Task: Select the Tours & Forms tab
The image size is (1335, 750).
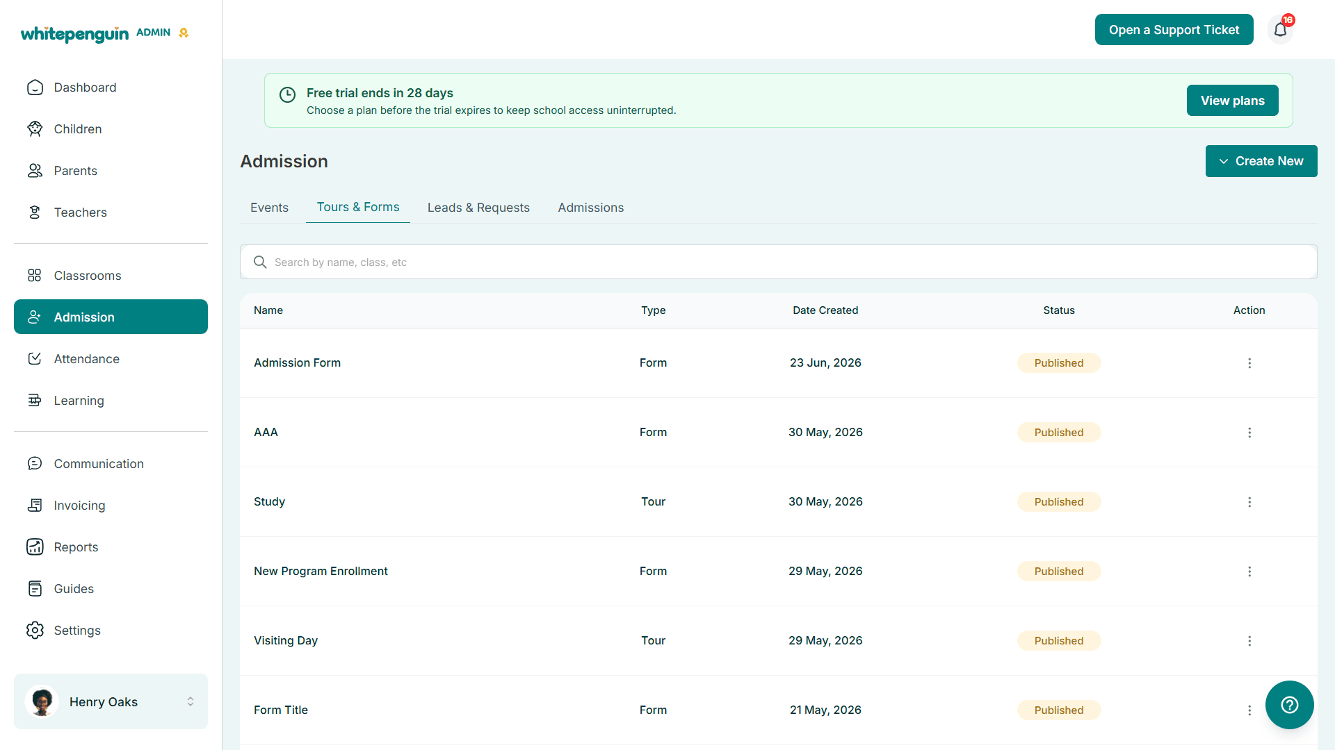Action: (x=358, y=207)
